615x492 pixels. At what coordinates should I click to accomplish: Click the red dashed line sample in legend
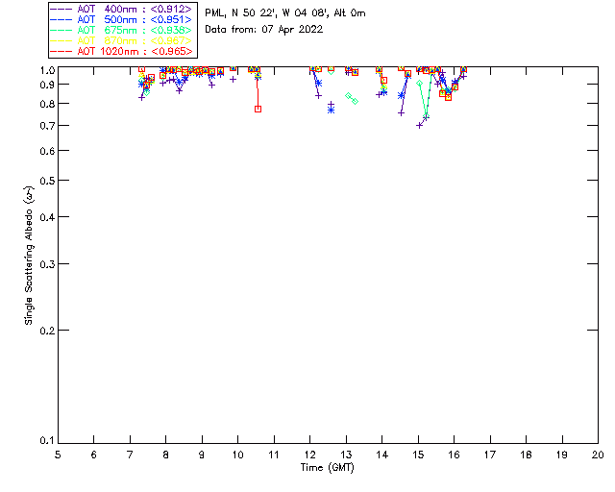pos(61,51)
